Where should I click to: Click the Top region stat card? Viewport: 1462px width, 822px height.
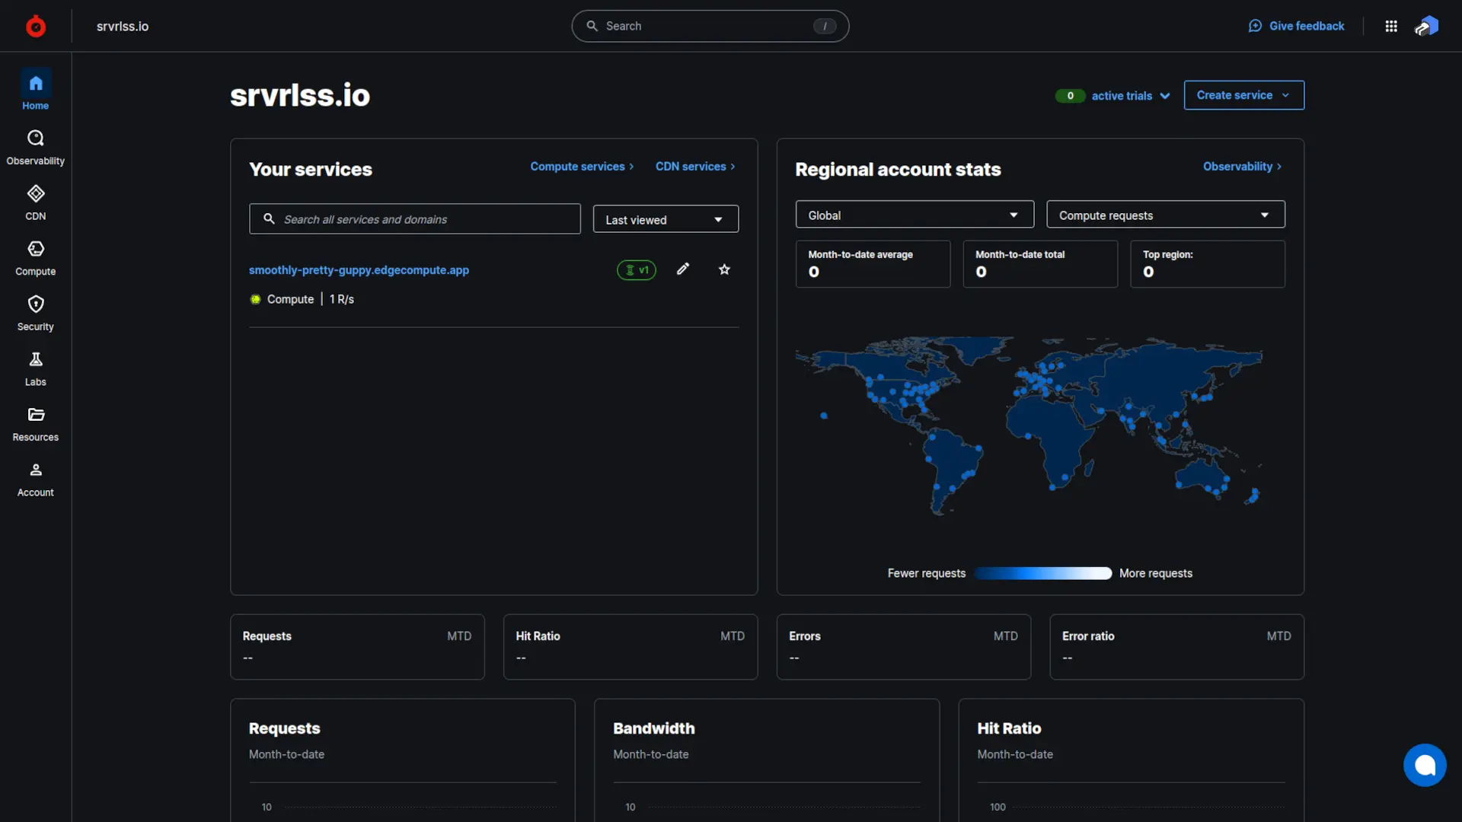click(1208, 264)
